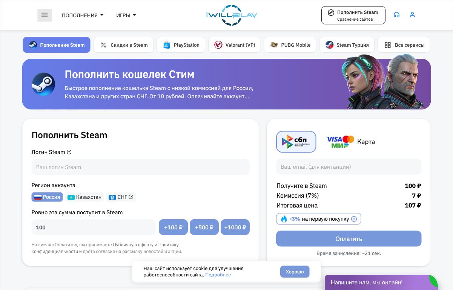Click the PlayStation bag icon
The width and height of the screenshot is (453, 290).
pyautogui.click(x=166, y=45)
